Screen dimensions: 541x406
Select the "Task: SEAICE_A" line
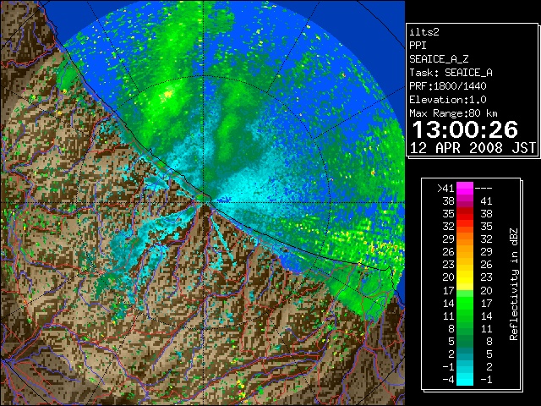click(451, 73)
